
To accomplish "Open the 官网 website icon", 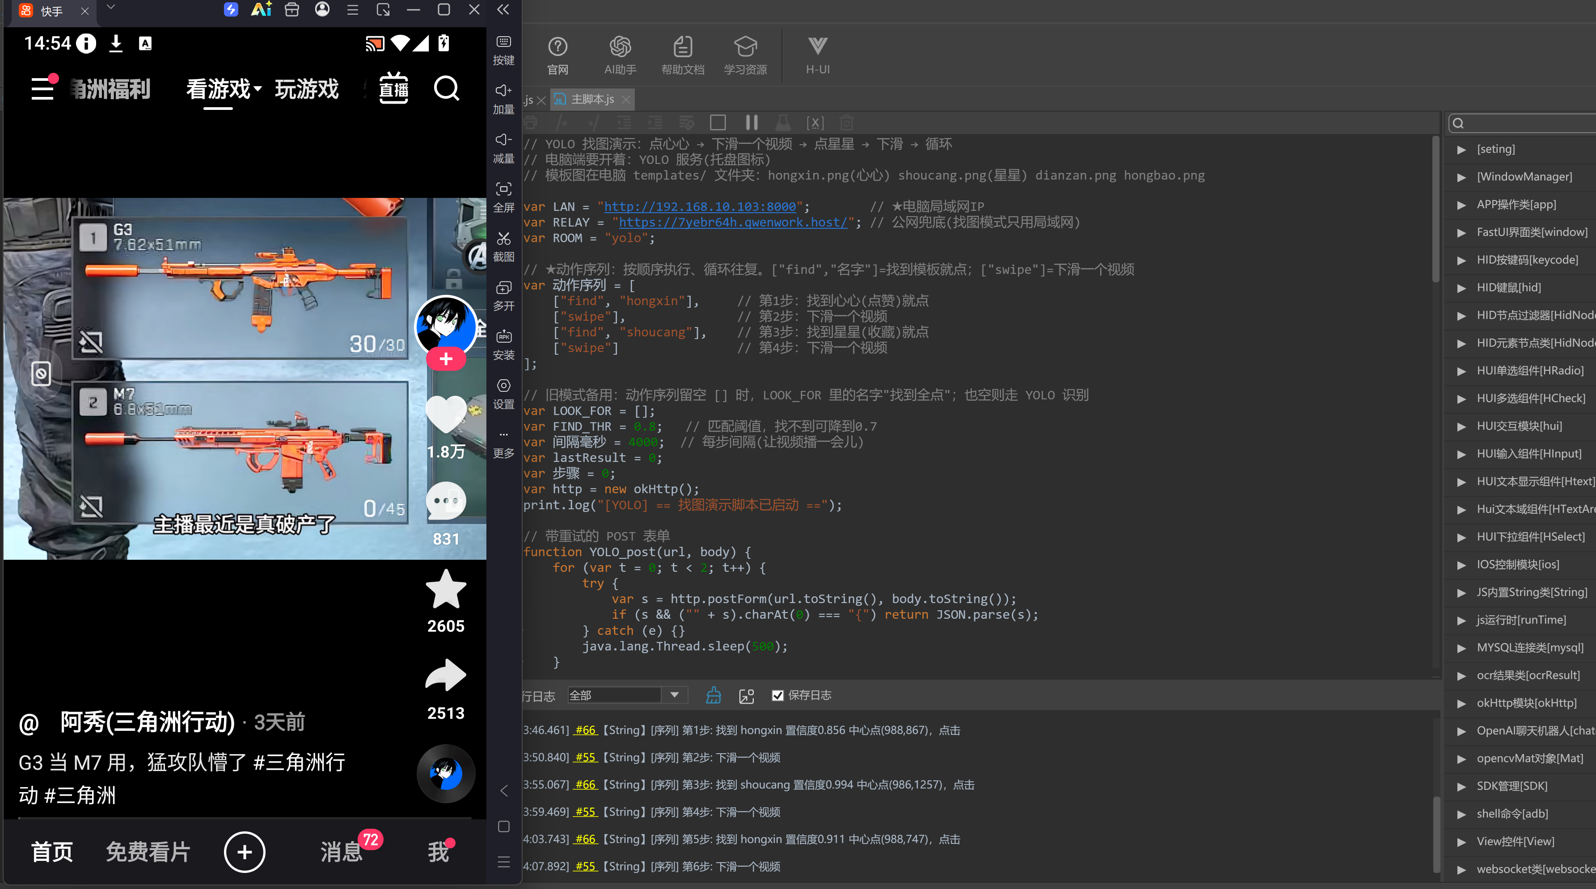I will coord(557,55).
